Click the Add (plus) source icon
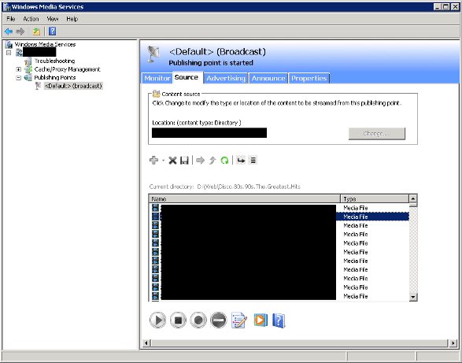This screenshot has width=462, height=363. click(x=153, y=160)
